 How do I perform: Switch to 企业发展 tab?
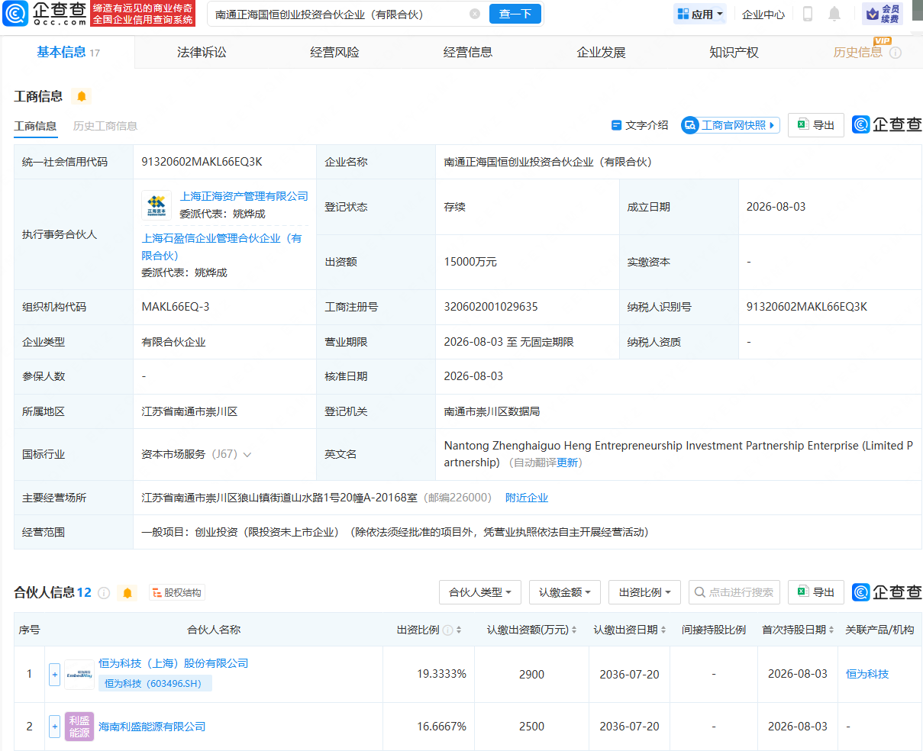tap(601, 53)
